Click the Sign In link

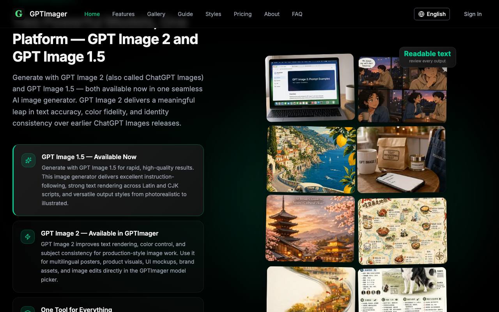click(472, 14)
